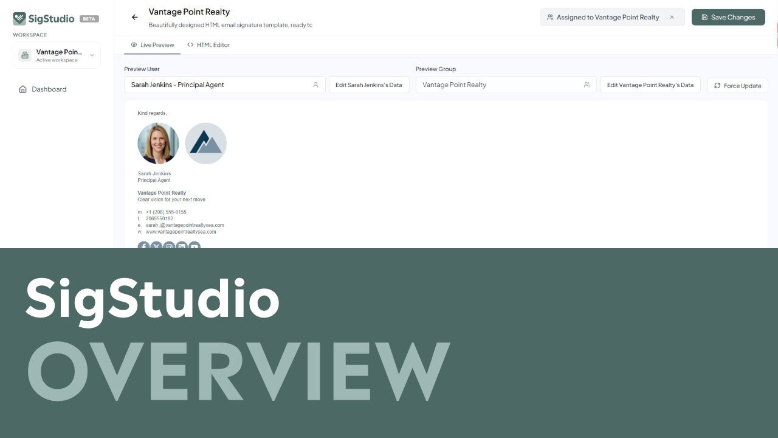Click the BETA badge
The height and width of the screenshot is (438, 778).
coord(89,19)
